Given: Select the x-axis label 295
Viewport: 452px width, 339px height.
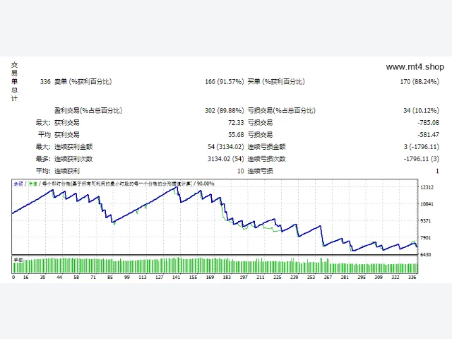Looking at the screenshot, I should (362, 278).
